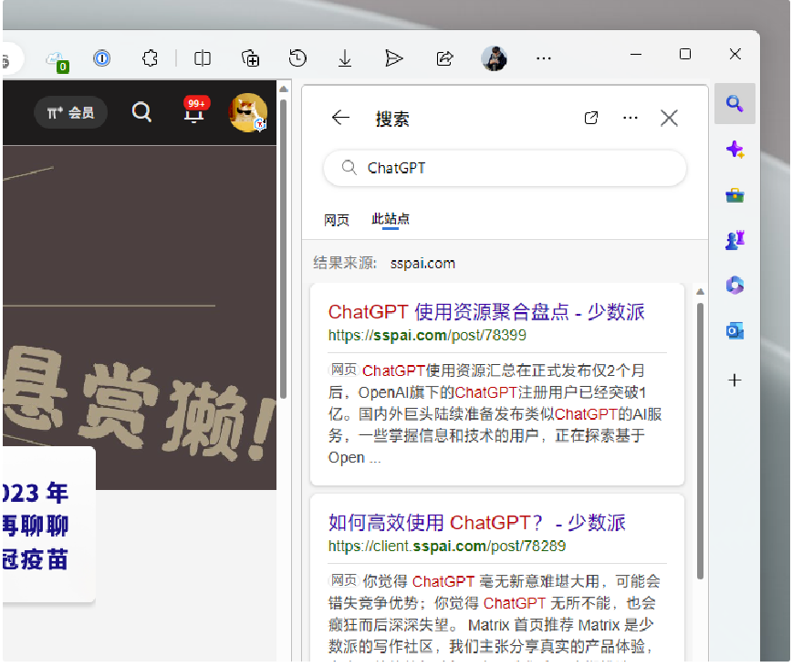Toggle the Search sidebar panel

click(x=735, y=103)
